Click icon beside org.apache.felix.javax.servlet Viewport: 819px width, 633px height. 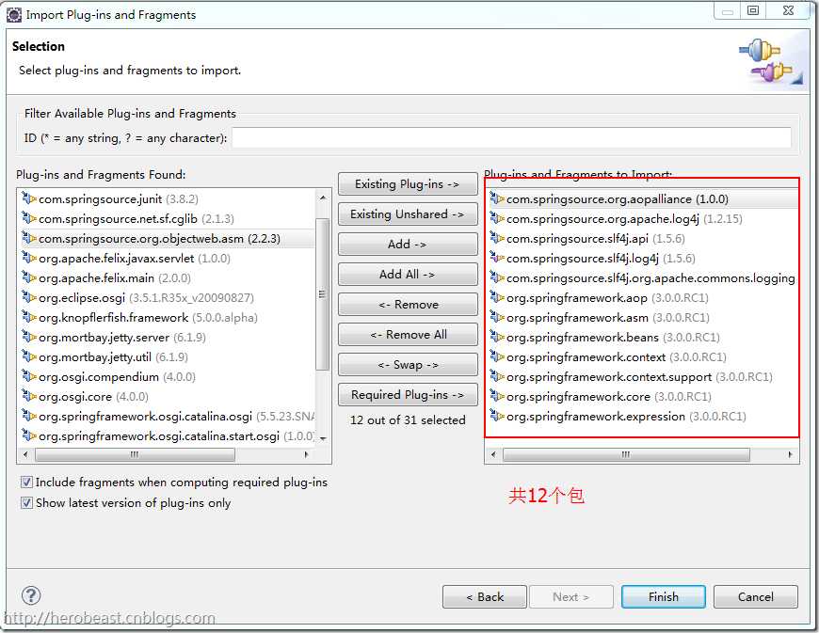coord(29,259)
